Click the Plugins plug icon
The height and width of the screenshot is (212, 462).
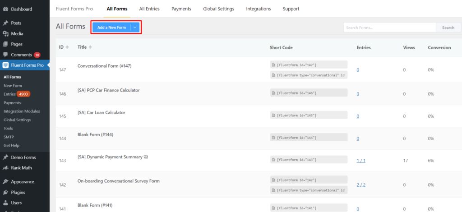[x=5, y=192]
